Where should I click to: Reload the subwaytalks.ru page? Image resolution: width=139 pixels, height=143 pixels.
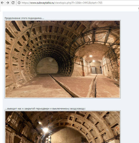[13, 3]
